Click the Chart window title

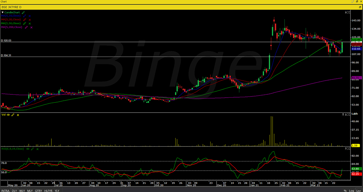[4, 2]
